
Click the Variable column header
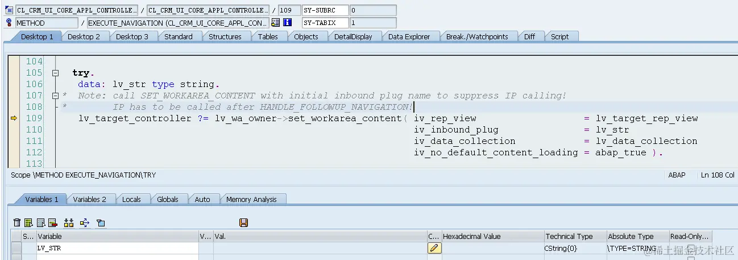click(x=117, y=236)
